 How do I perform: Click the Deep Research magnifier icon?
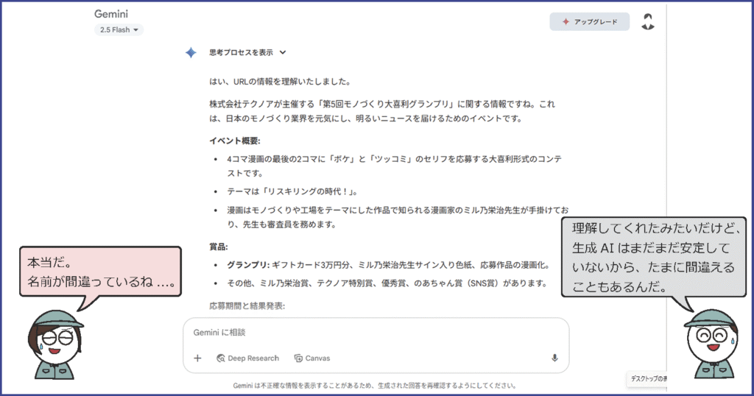pyautogui.click(x=221, y=358)
